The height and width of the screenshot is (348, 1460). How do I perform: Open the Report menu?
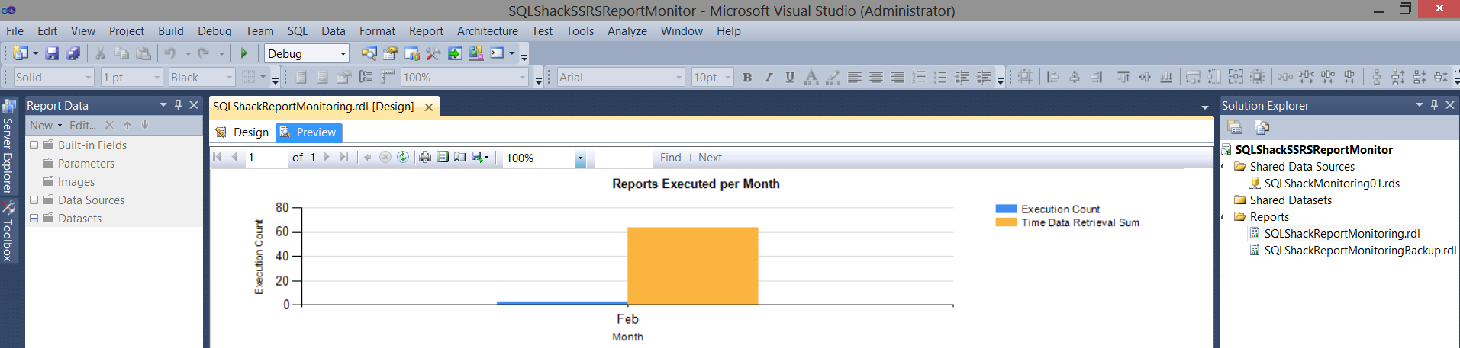point(426,31)
